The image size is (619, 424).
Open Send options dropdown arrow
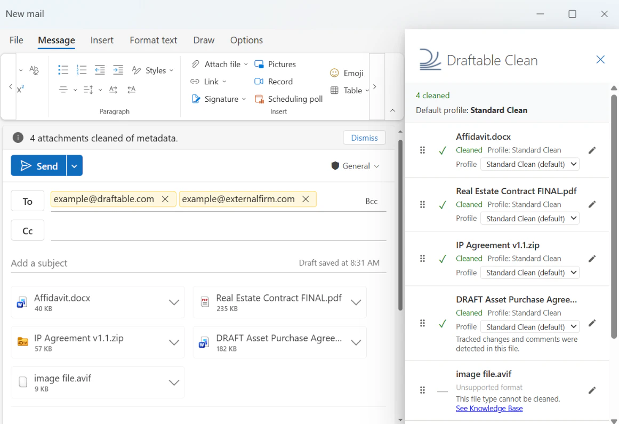(x=74, y=166)
